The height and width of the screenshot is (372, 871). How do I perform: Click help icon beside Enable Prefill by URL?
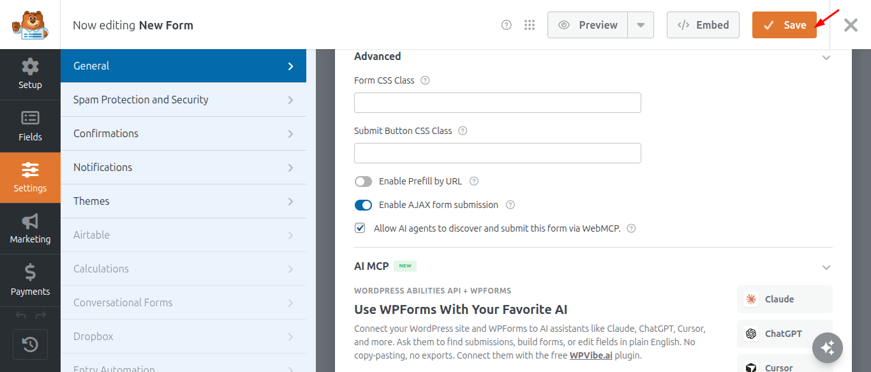point(474,181)
